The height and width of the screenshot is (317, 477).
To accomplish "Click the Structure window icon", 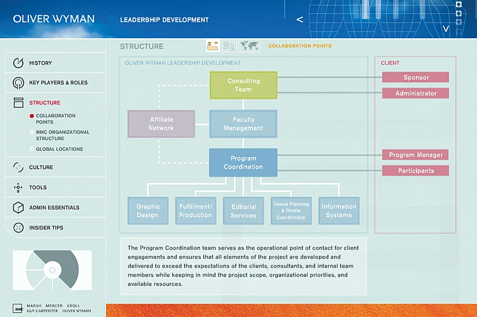I will 18,103.
